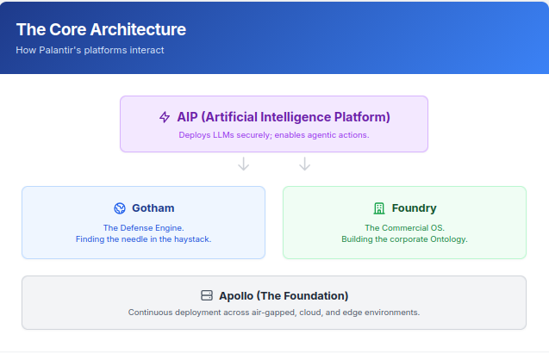Click the blue gradient header banner
The width and height of the screenshot is (549, 353).
click(x=350, y=37)
